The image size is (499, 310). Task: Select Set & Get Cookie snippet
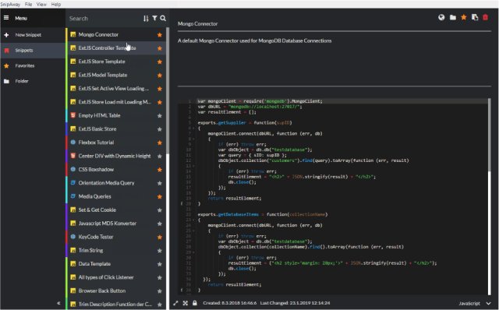pos(116,210)
